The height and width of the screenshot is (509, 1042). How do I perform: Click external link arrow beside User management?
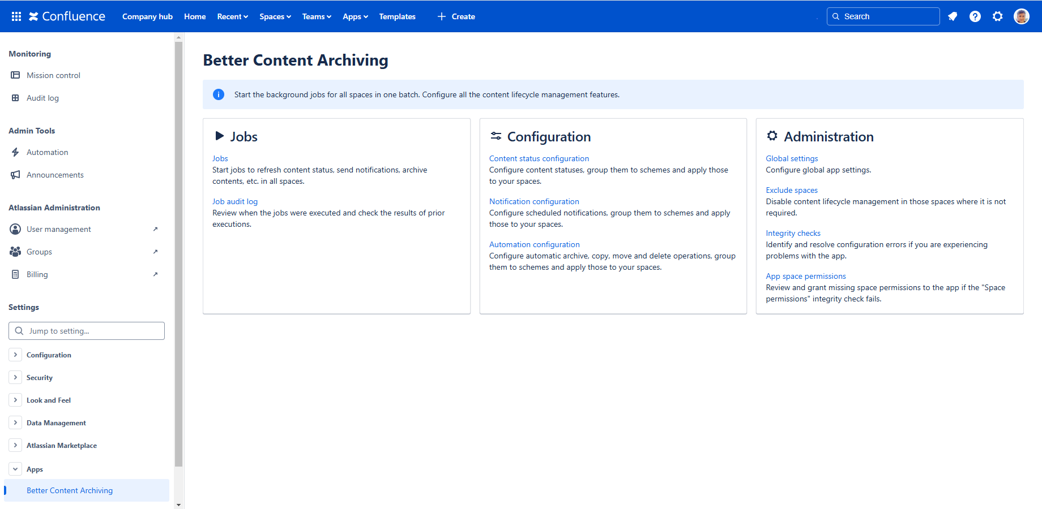tap(155, 229)
